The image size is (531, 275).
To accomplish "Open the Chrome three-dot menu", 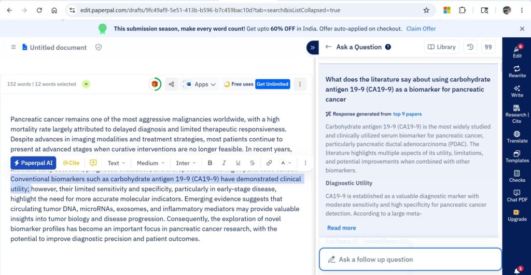I will (522, 10).
